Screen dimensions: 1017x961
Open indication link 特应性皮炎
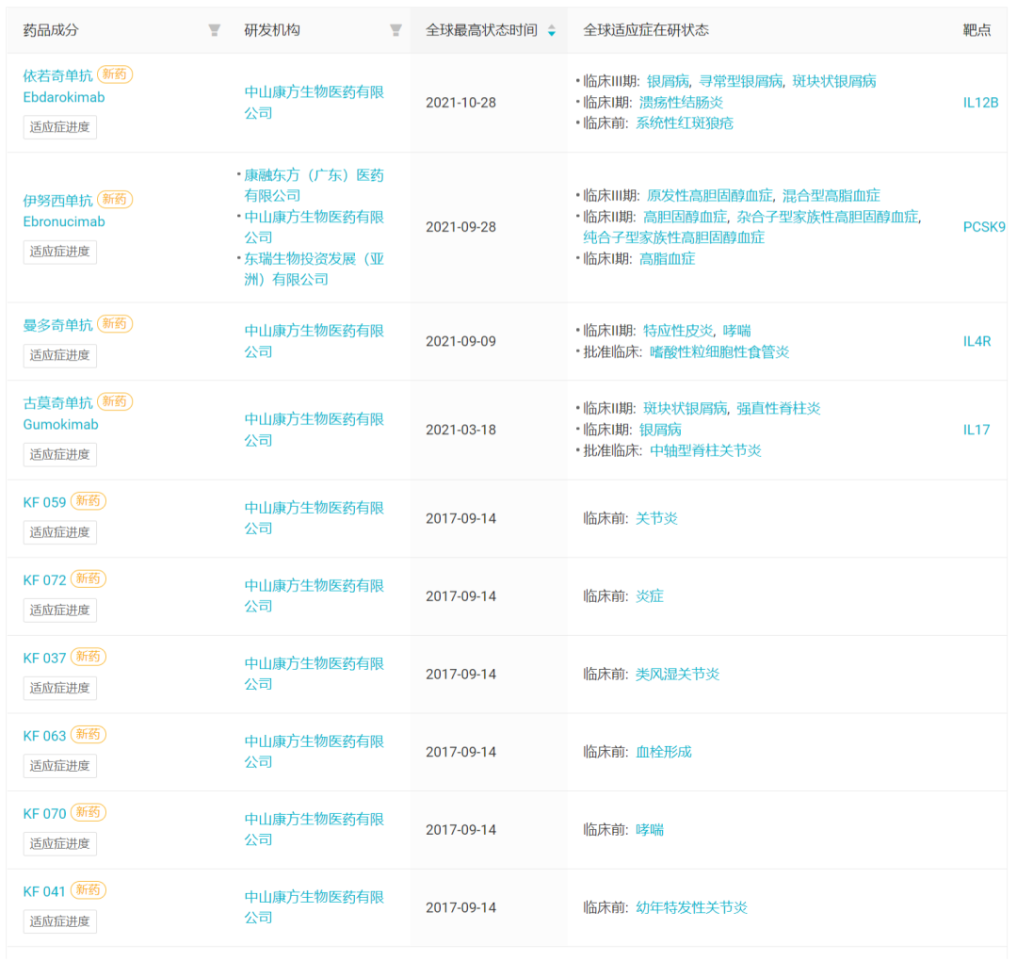(678, 331)
